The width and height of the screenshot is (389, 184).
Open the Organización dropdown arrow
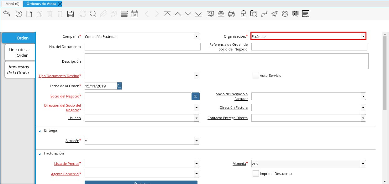pyautogui.click(x=363, y=36)
